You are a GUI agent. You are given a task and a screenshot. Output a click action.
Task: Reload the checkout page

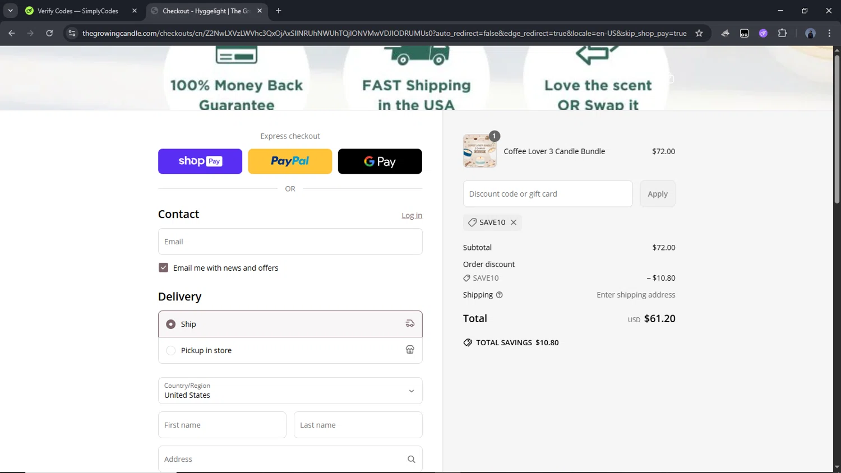[49, 33]
